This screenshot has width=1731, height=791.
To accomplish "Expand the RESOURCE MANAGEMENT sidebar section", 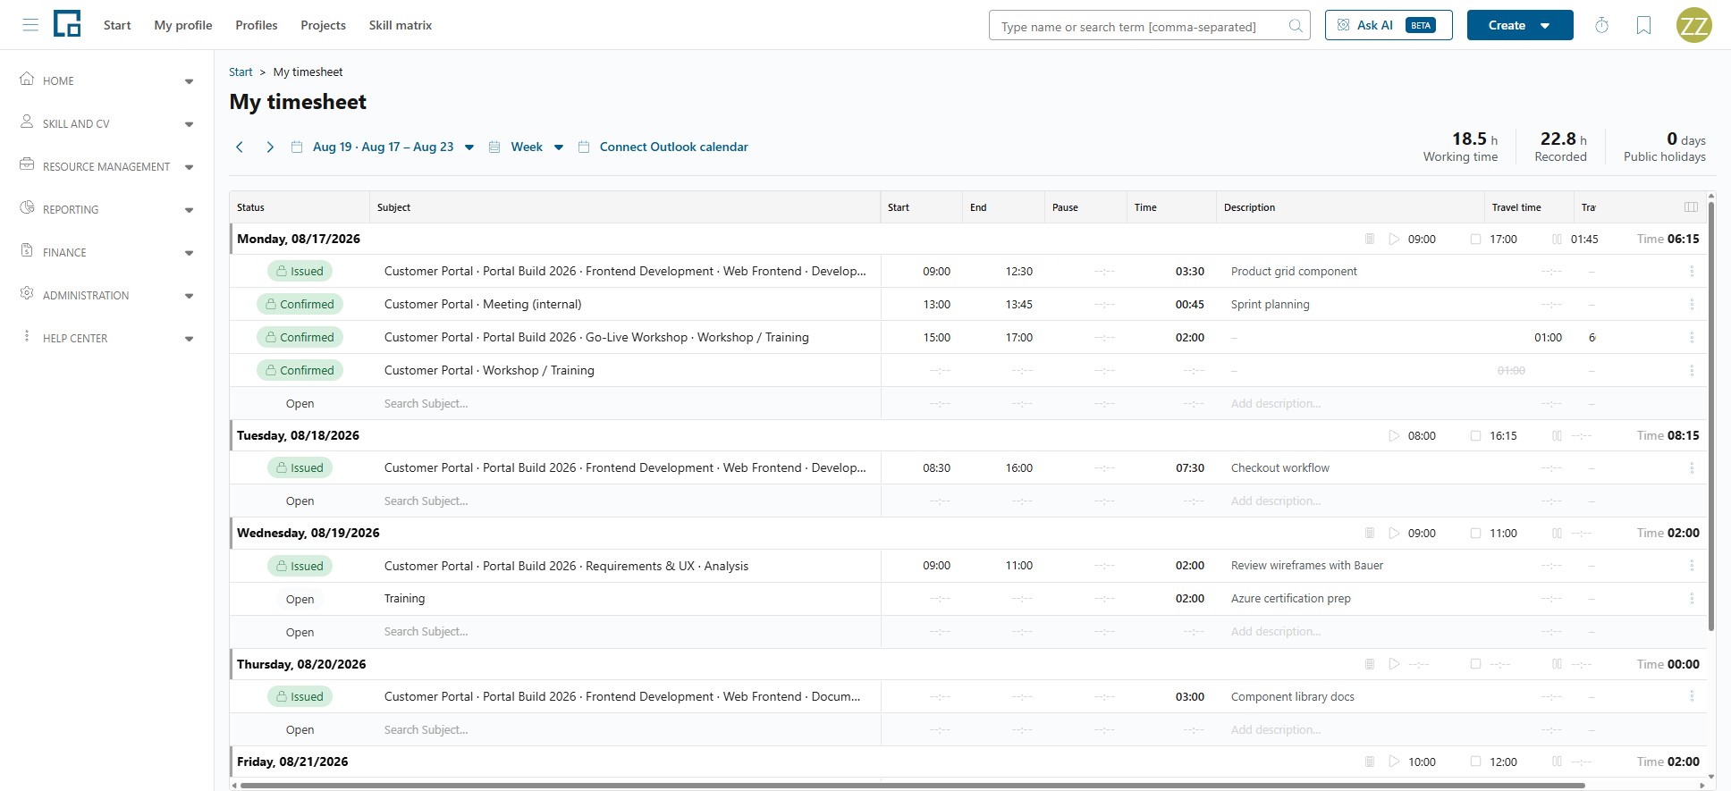I will [x=107, y=166].
